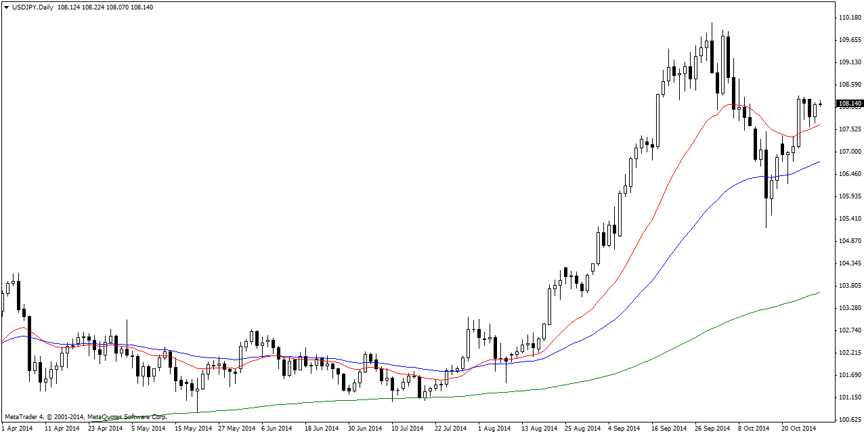Click the 102.210 price axis label
The height and width of the screenshot is (434, 864).
coord(850,353)
